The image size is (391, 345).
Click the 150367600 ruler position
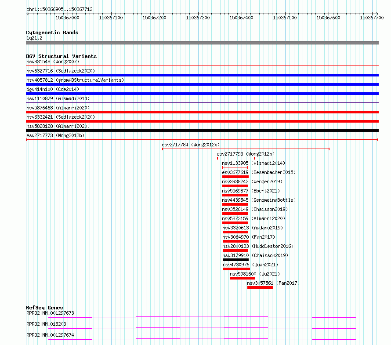point(328,18)
